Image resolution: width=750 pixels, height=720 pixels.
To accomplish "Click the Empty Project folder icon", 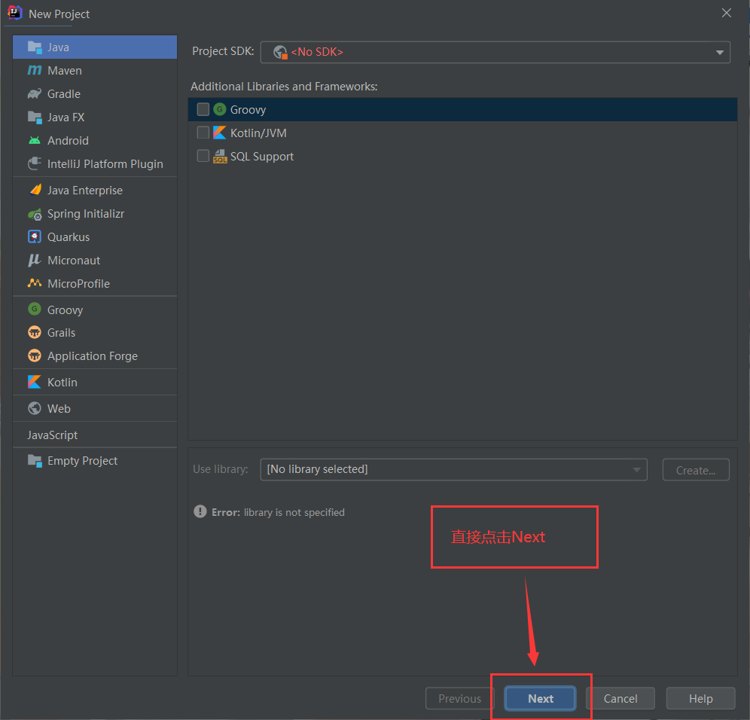I will click(x=35, y=461).
